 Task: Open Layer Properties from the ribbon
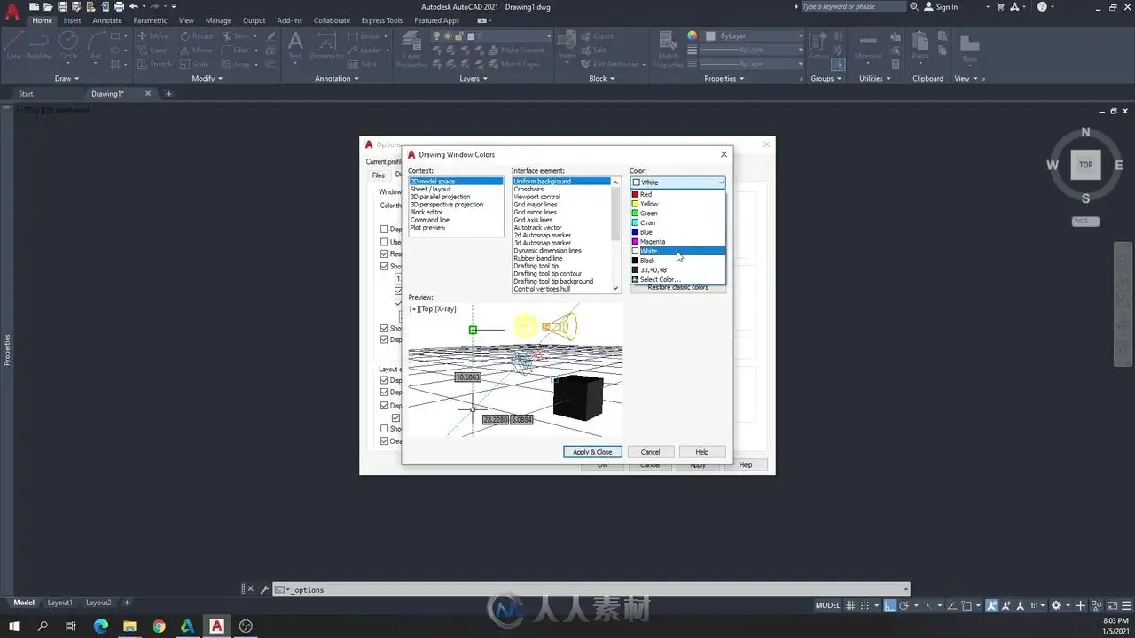411,49
